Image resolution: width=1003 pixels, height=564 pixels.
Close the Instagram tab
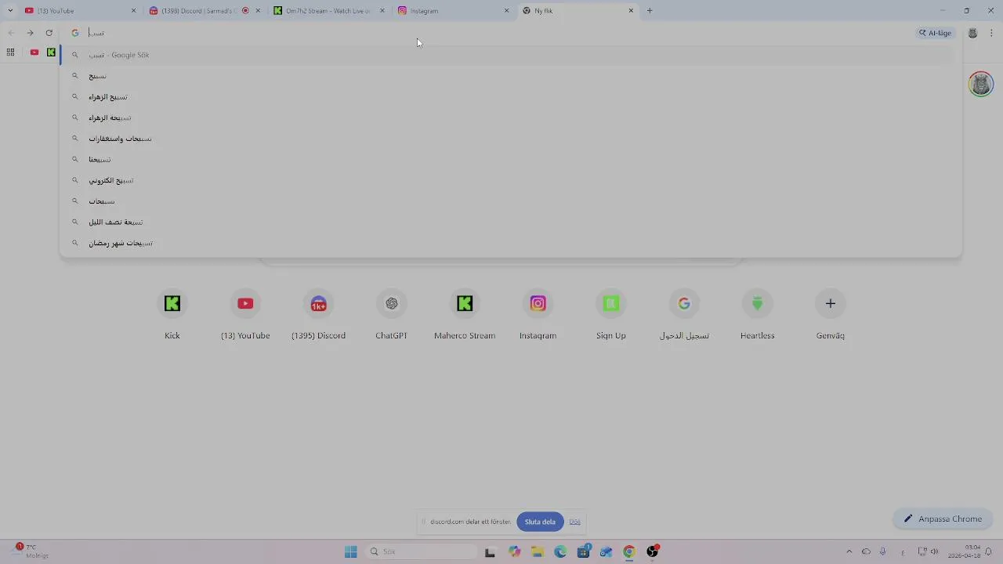pyautogui.click(x=506, y=11)
